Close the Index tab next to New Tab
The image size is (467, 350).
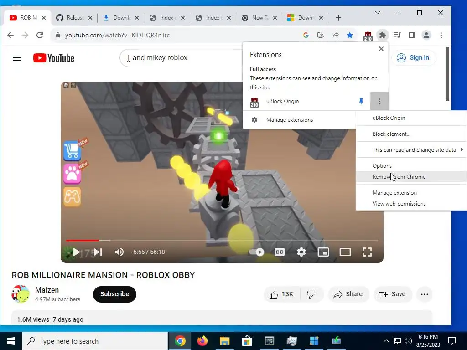tap(229, 18)
